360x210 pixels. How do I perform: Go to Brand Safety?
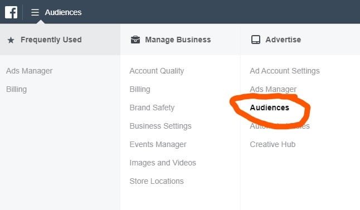(x=152, y=108)
